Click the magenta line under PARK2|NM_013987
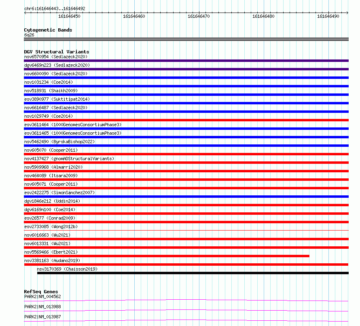 click(186, 320)
